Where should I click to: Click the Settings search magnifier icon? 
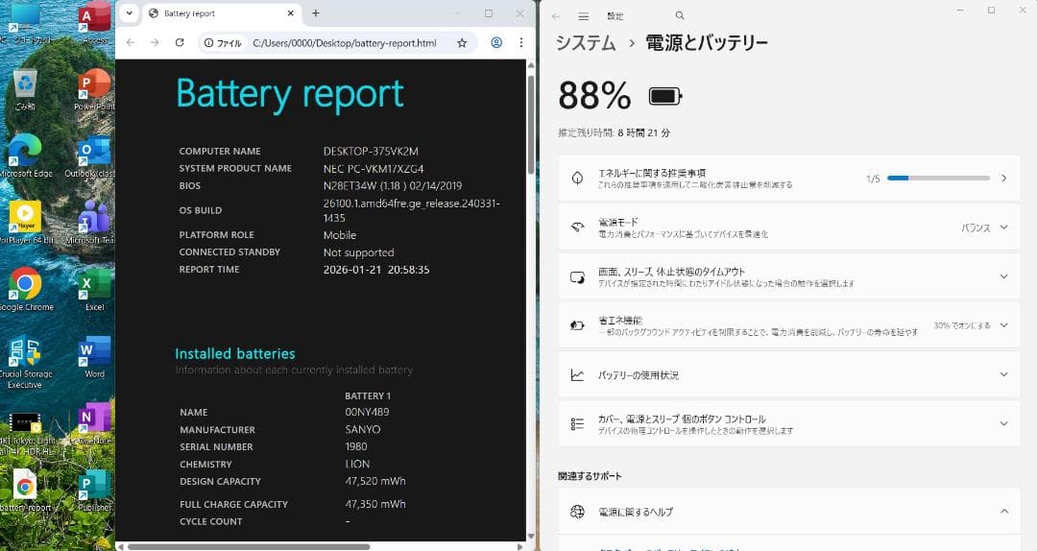679,16
